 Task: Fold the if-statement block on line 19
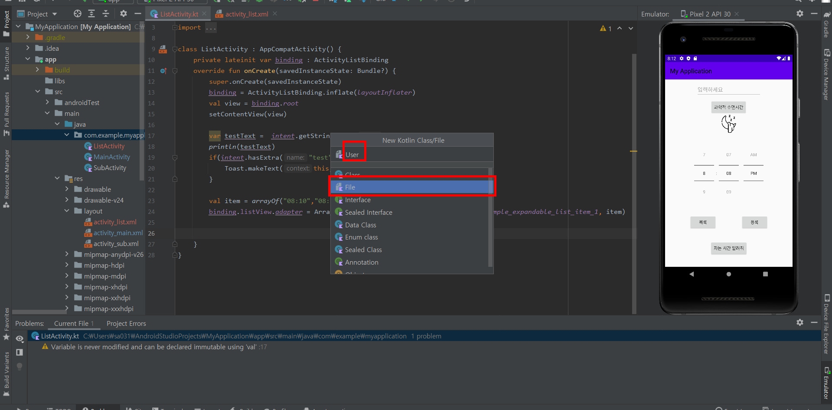(175, 157)
